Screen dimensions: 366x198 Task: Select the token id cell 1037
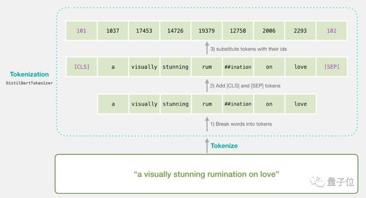113,30
